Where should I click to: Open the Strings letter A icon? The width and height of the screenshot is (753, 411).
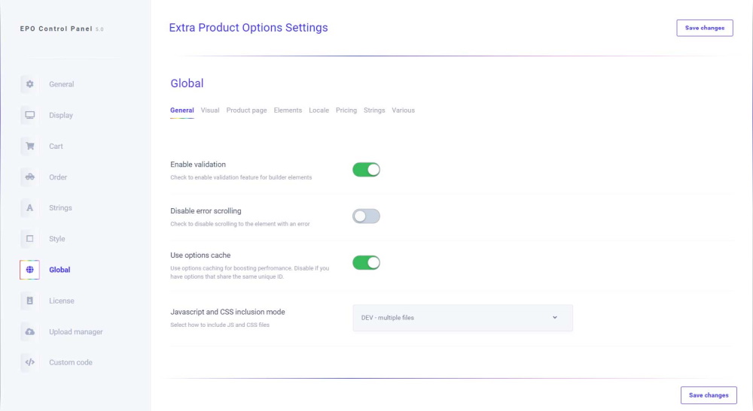tap(30, 208)
